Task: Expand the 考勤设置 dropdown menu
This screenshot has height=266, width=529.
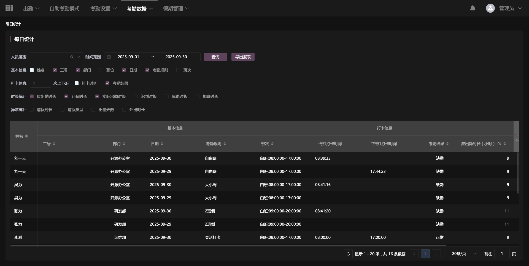Action: click(x=103, y=9)
